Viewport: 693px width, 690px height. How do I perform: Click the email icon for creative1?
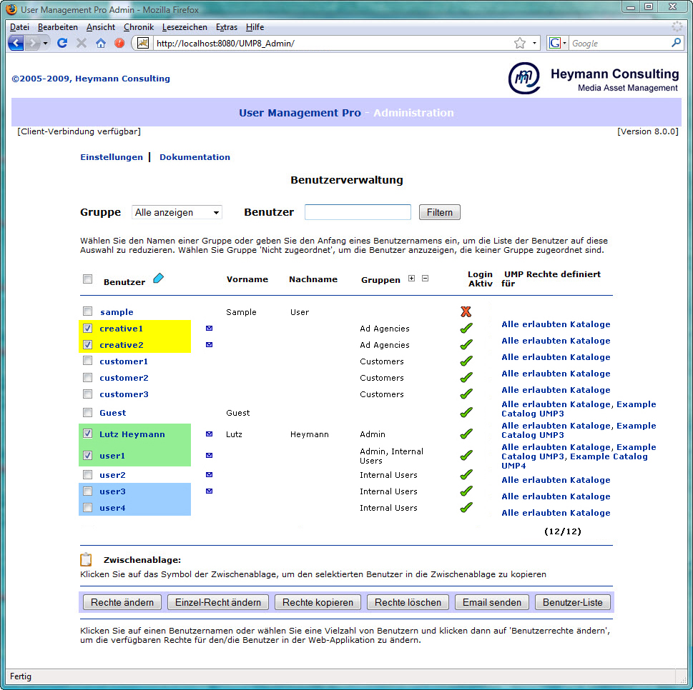pyautogui.click(x=210, y=328)
